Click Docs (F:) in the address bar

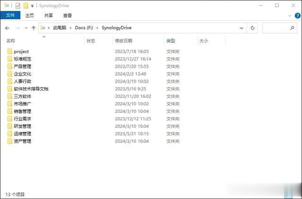tap(84, 28)
